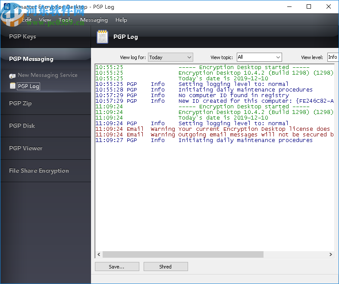
Task: Expand the File Share Encryption section
Action: [46, 171]
